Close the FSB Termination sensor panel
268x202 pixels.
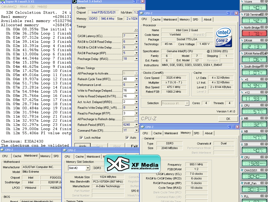[266, 14]
